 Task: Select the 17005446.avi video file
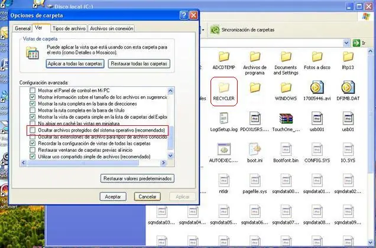coord(317,87)
